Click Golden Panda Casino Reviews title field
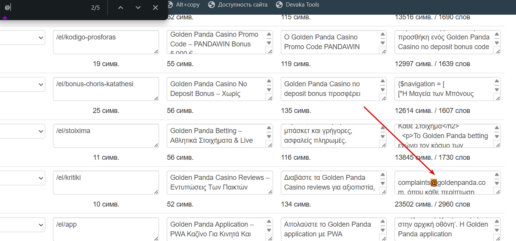The height and width of the screenshot is (241, 516). (220, 183)
